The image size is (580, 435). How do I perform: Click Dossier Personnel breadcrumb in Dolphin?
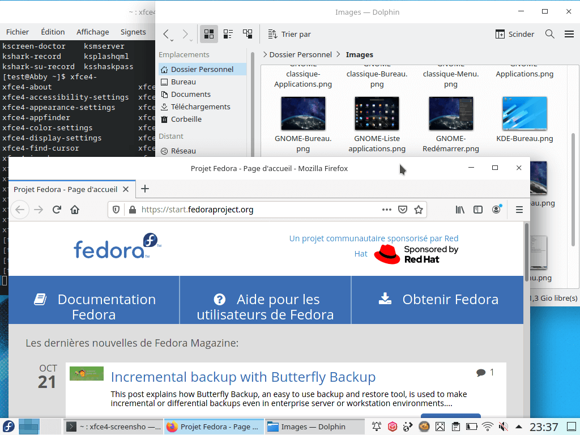click(300, 55)
